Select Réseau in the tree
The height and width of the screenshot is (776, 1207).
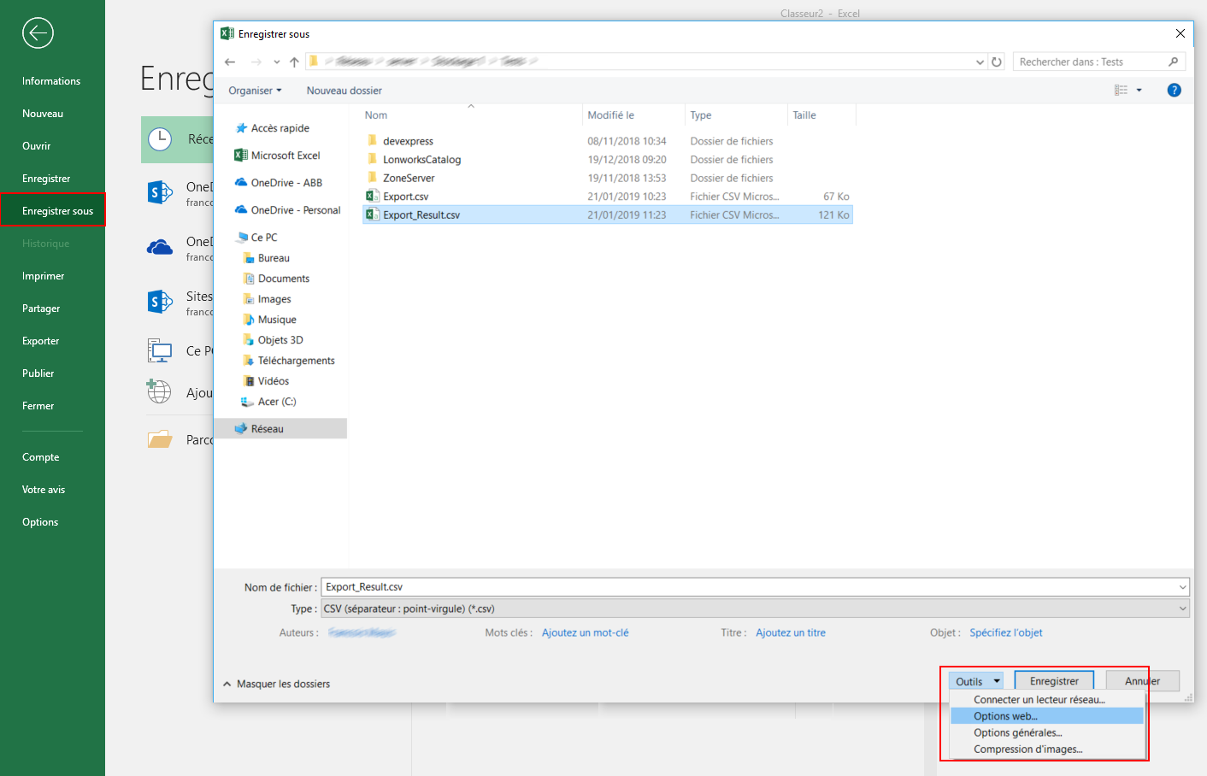click(x=267, y=429)
